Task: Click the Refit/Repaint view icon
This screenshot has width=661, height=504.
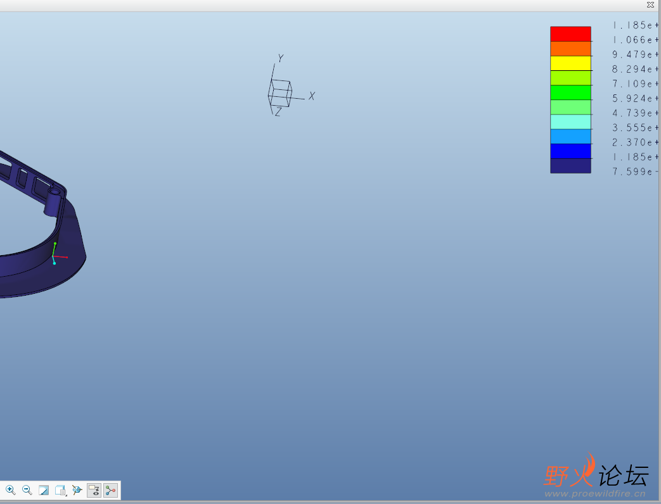Action: pos(44,490)
